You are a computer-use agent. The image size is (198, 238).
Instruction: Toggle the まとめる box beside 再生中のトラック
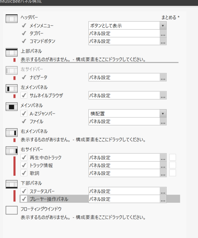[x=173, y=157]
